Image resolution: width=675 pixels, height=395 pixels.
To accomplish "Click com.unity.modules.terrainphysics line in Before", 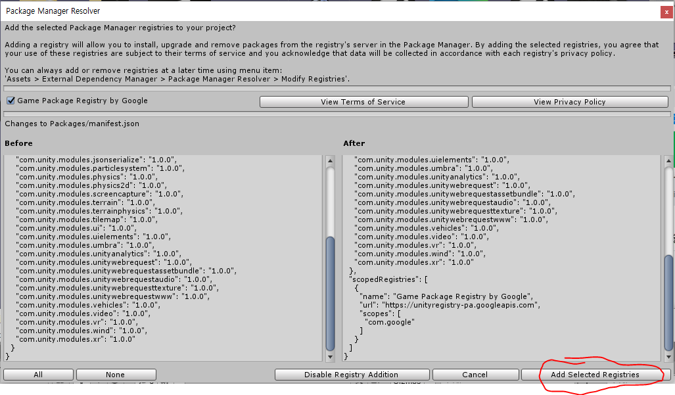I will 99,211.
